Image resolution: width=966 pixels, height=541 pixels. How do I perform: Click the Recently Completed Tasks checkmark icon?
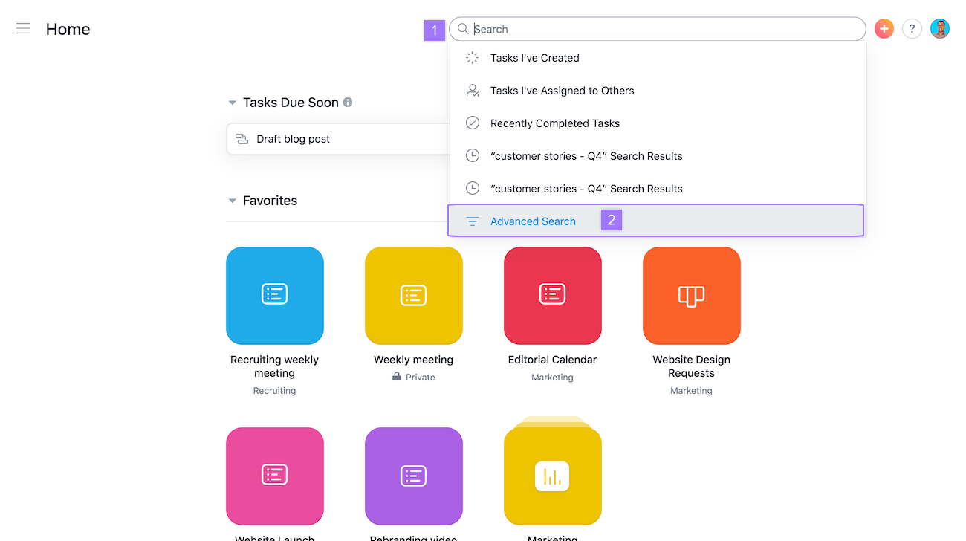[472, 123]
